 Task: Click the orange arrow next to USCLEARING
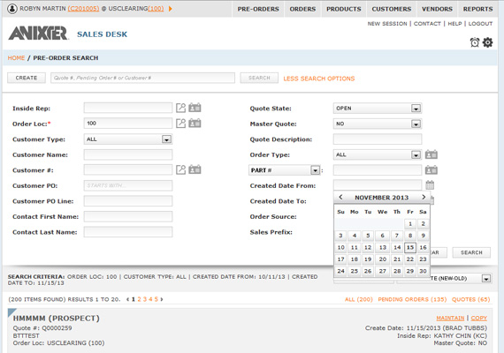[171, 9]
